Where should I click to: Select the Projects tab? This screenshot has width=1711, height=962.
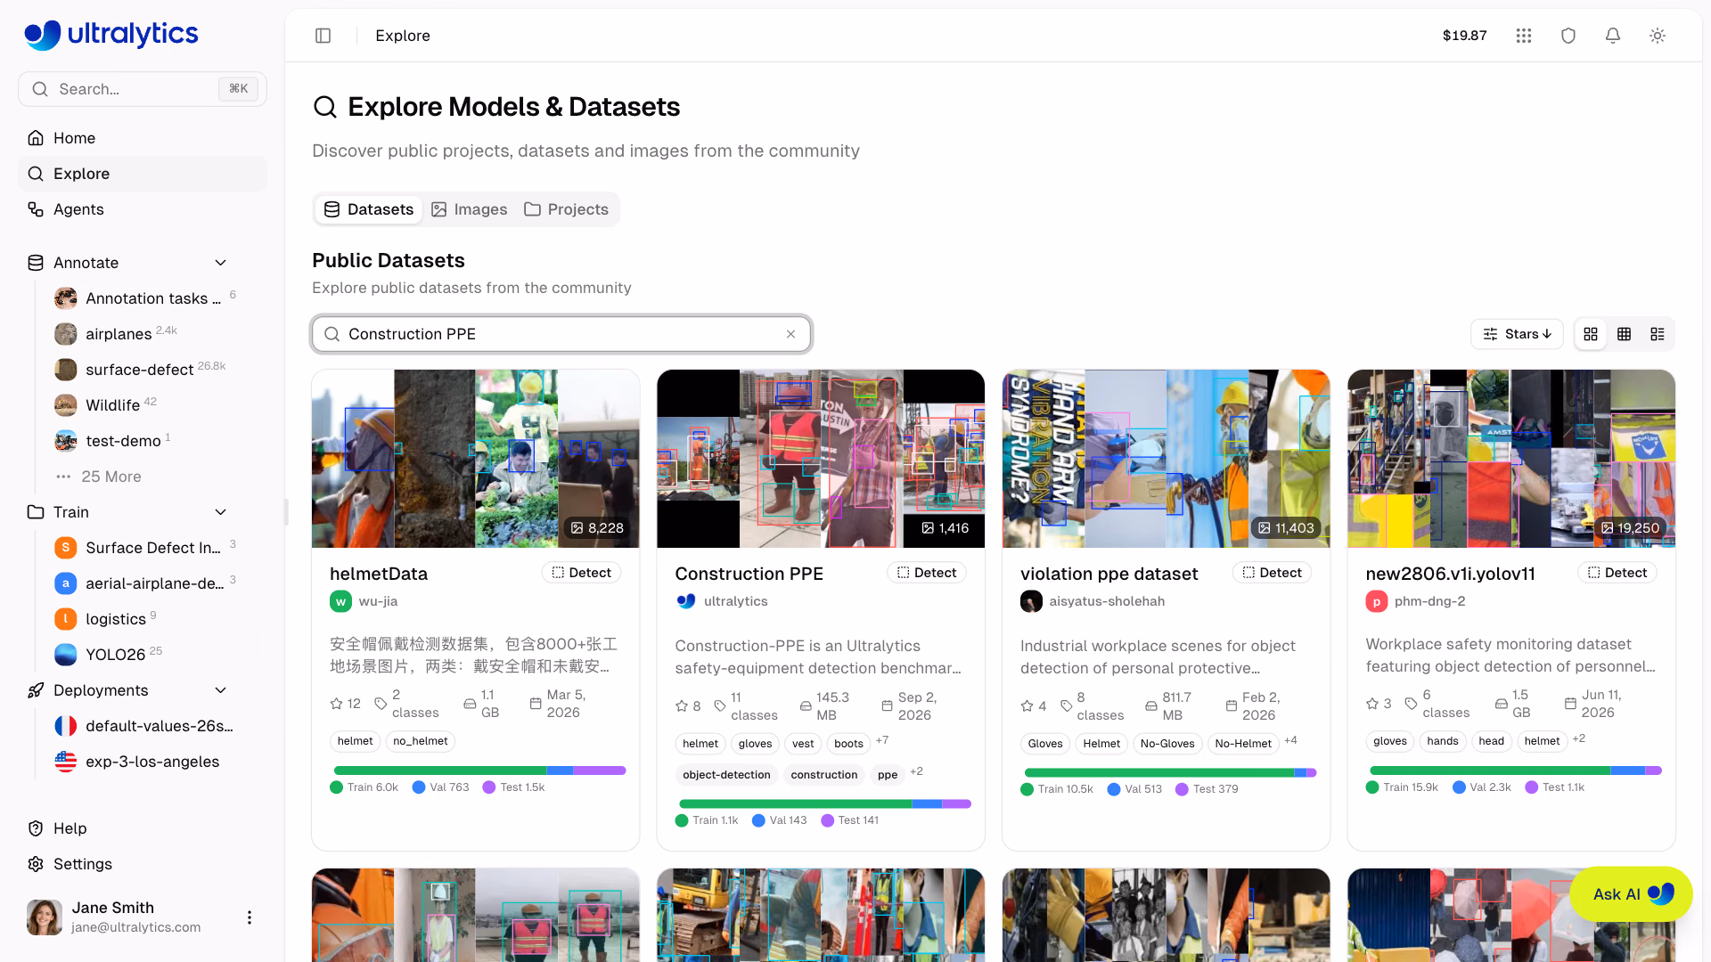coord(567,209)
